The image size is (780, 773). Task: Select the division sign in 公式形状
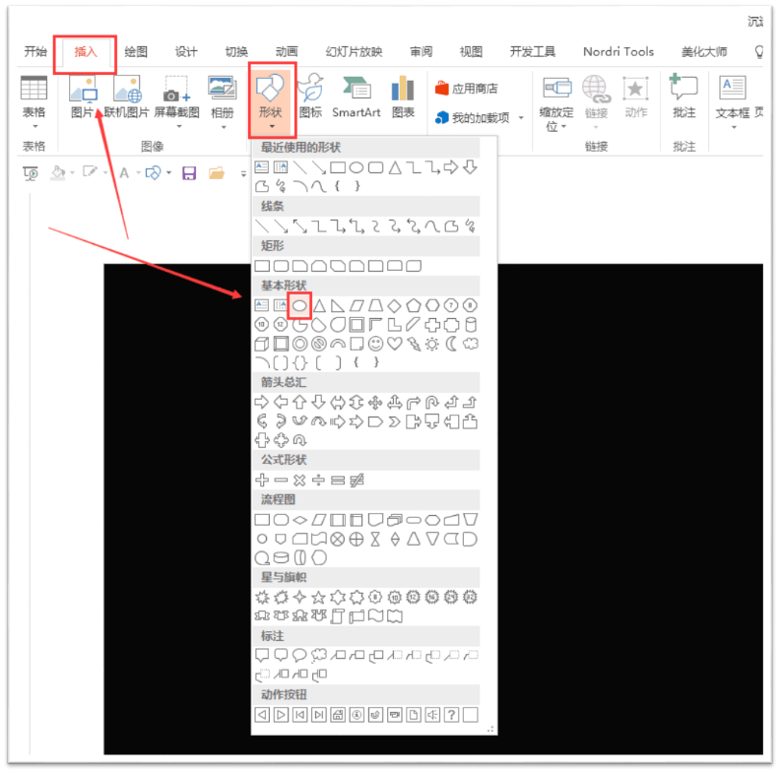click(x=318, y=480)
